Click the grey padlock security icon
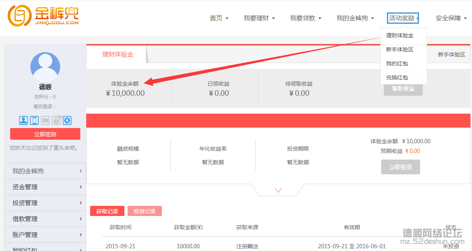The width and height of the screenshot is (472, 251). [x=56, y=120]
